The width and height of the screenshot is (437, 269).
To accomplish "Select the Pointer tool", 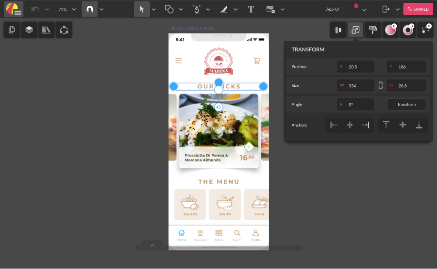I will click(x=142, y=9).
